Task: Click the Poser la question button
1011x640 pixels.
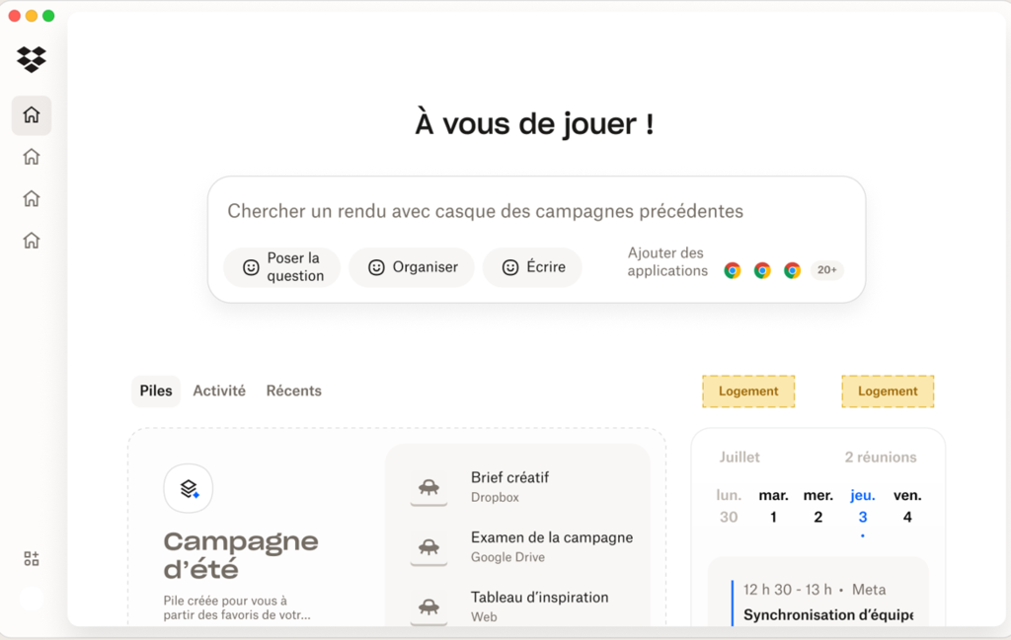Action: coord(281,267)
